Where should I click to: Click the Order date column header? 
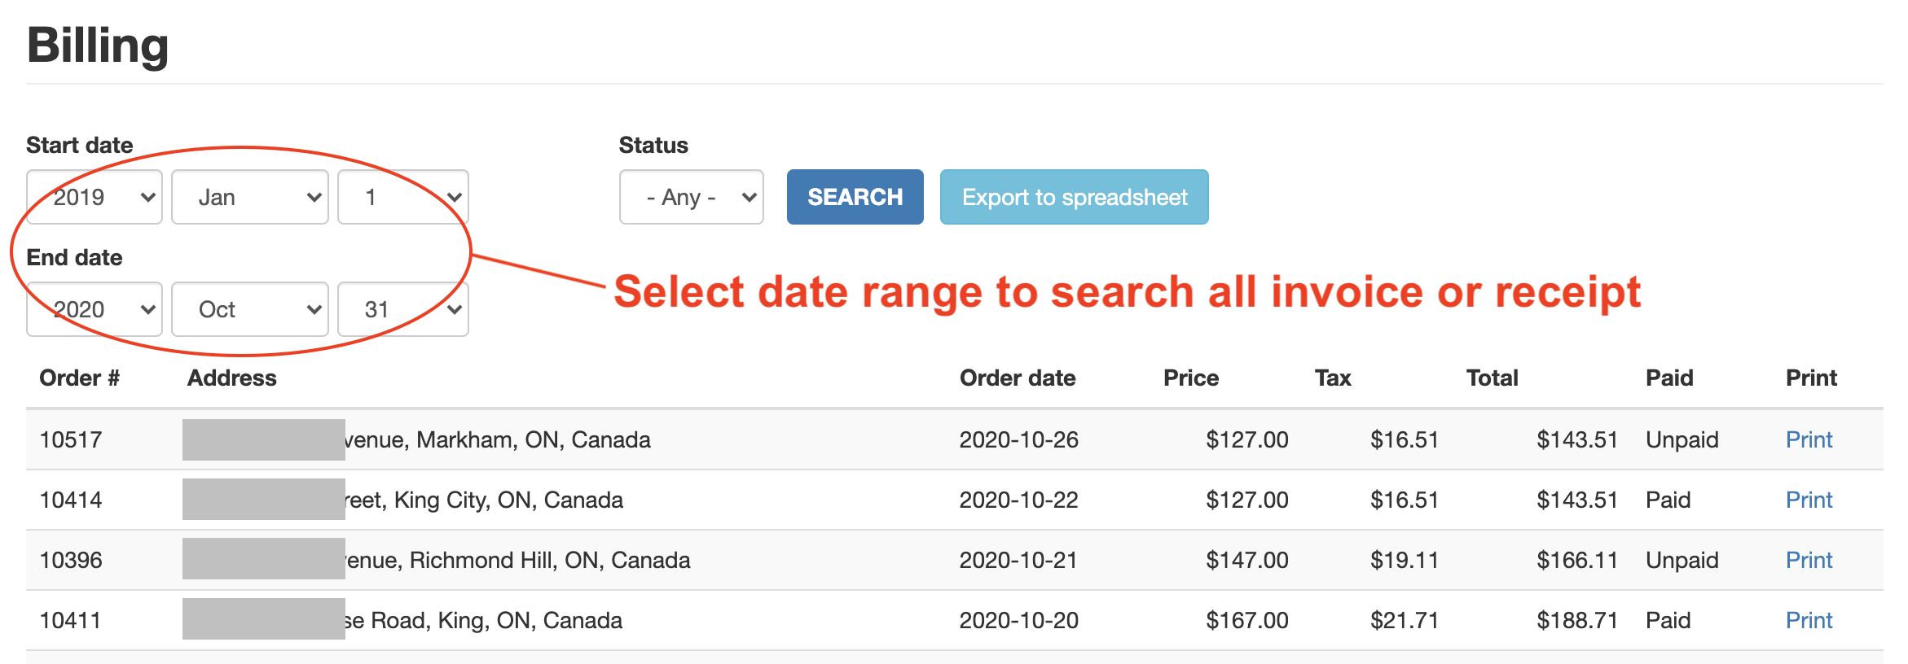click(1018, 378)
